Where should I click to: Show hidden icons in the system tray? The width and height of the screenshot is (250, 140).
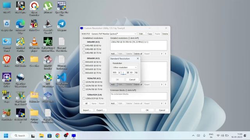193,136
